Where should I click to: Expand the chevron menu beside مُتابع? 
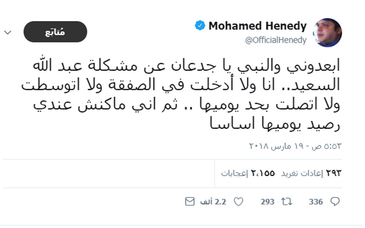pyautogui.click(x=8, y=32)
